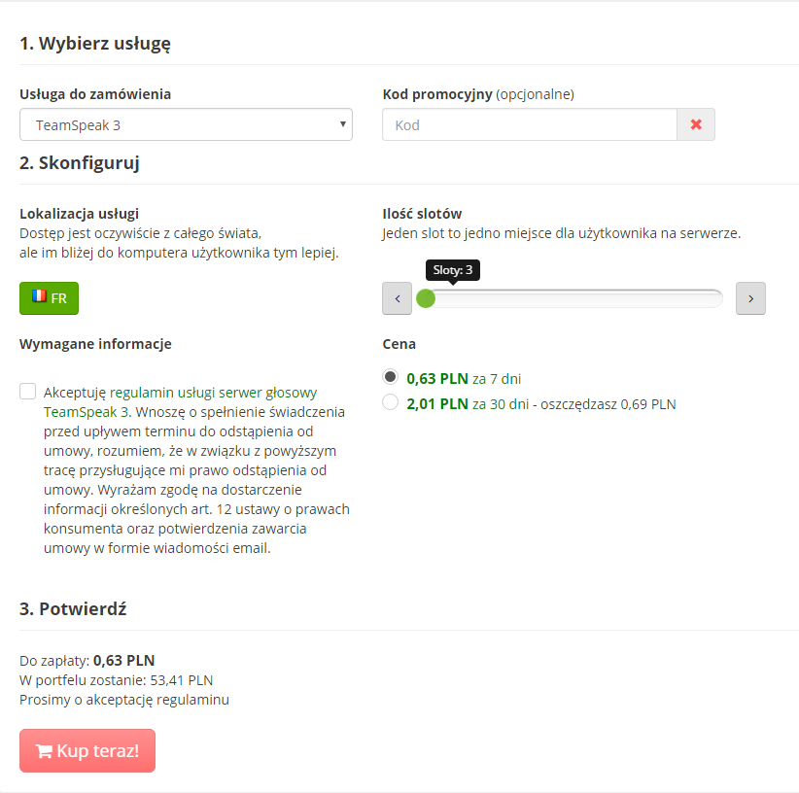Click the French flag icon
799x793 pixels.
[x=39, y=296]
